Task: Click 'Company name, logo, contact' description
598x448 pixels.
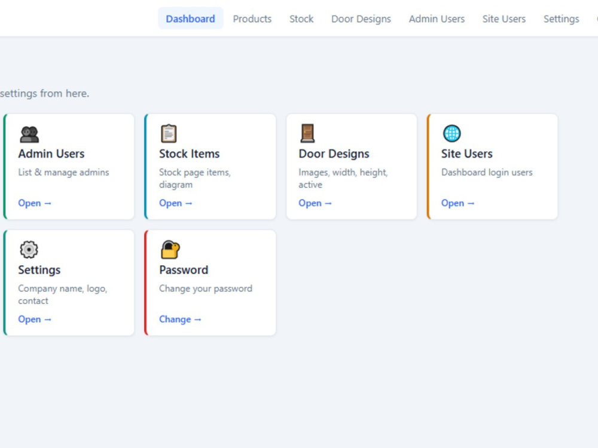Action: 63,294
